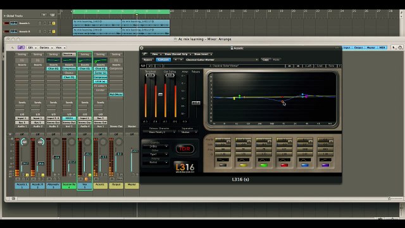405x228 pixels.
Task: Select the blue band filter shape icon
Action: click(x=305, y=160)
